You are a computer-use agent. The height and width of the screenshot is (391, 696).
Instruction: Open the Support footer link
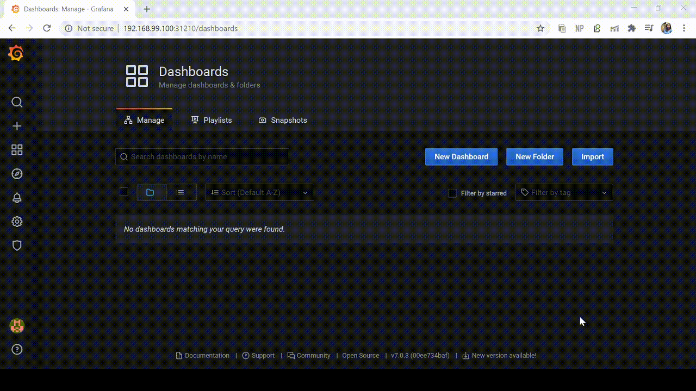point(258,356)
